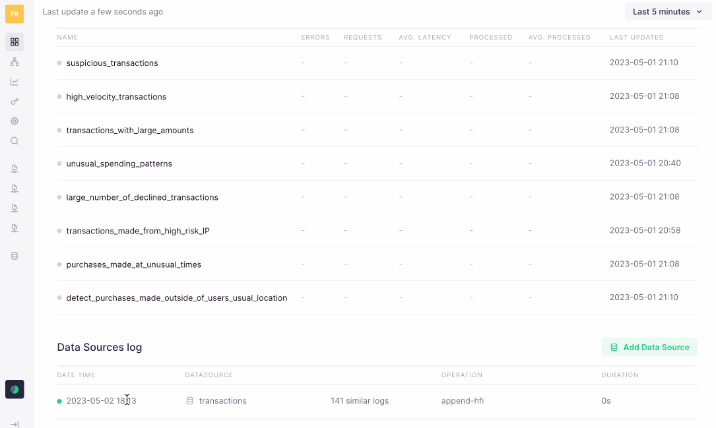
Task: Open the Last 5 minutes dropdown
Action: click(x=668, y=12)
